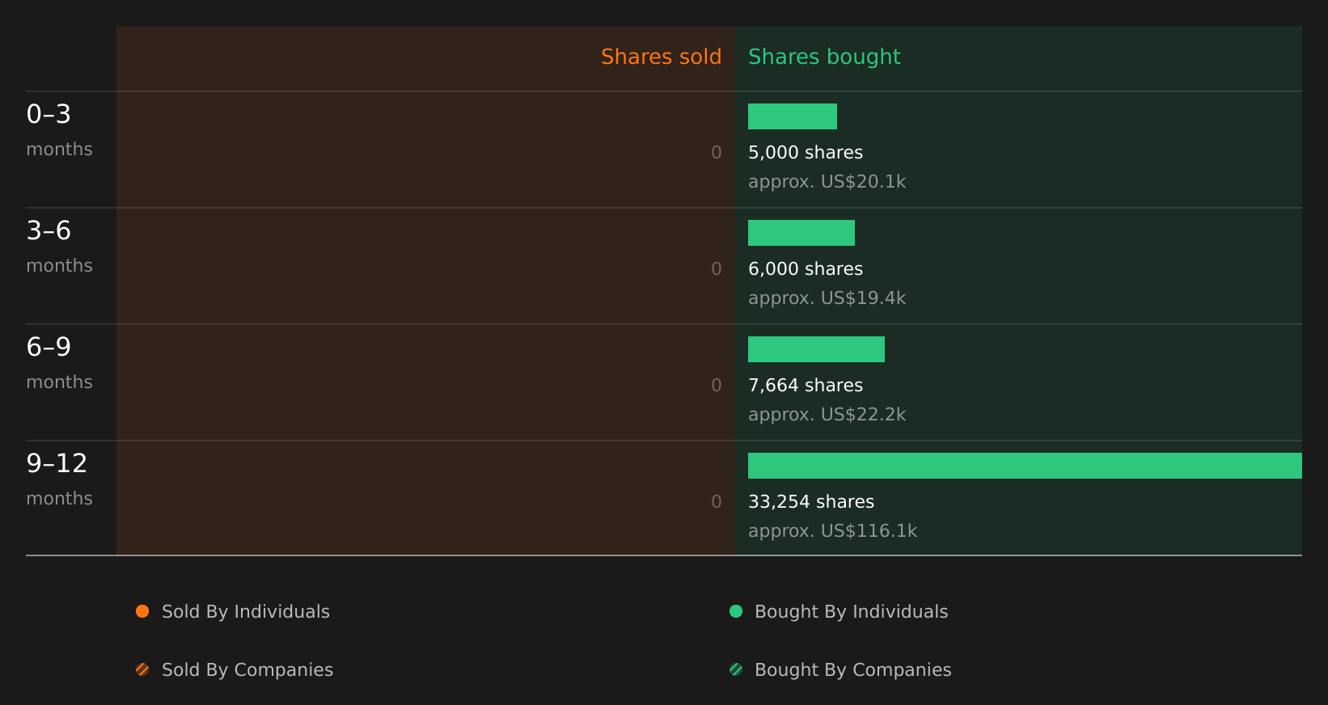Click approx. US$20.1k text
This screenshot has height=705, width=1328.
pyautogui.click(x=827, y=182)
